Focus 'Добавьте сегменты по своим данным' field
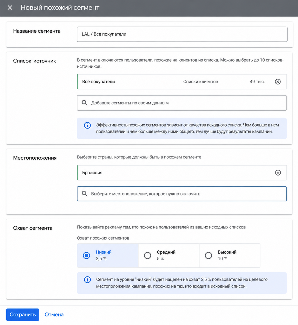The image size is (298, 325). [182, 103]
